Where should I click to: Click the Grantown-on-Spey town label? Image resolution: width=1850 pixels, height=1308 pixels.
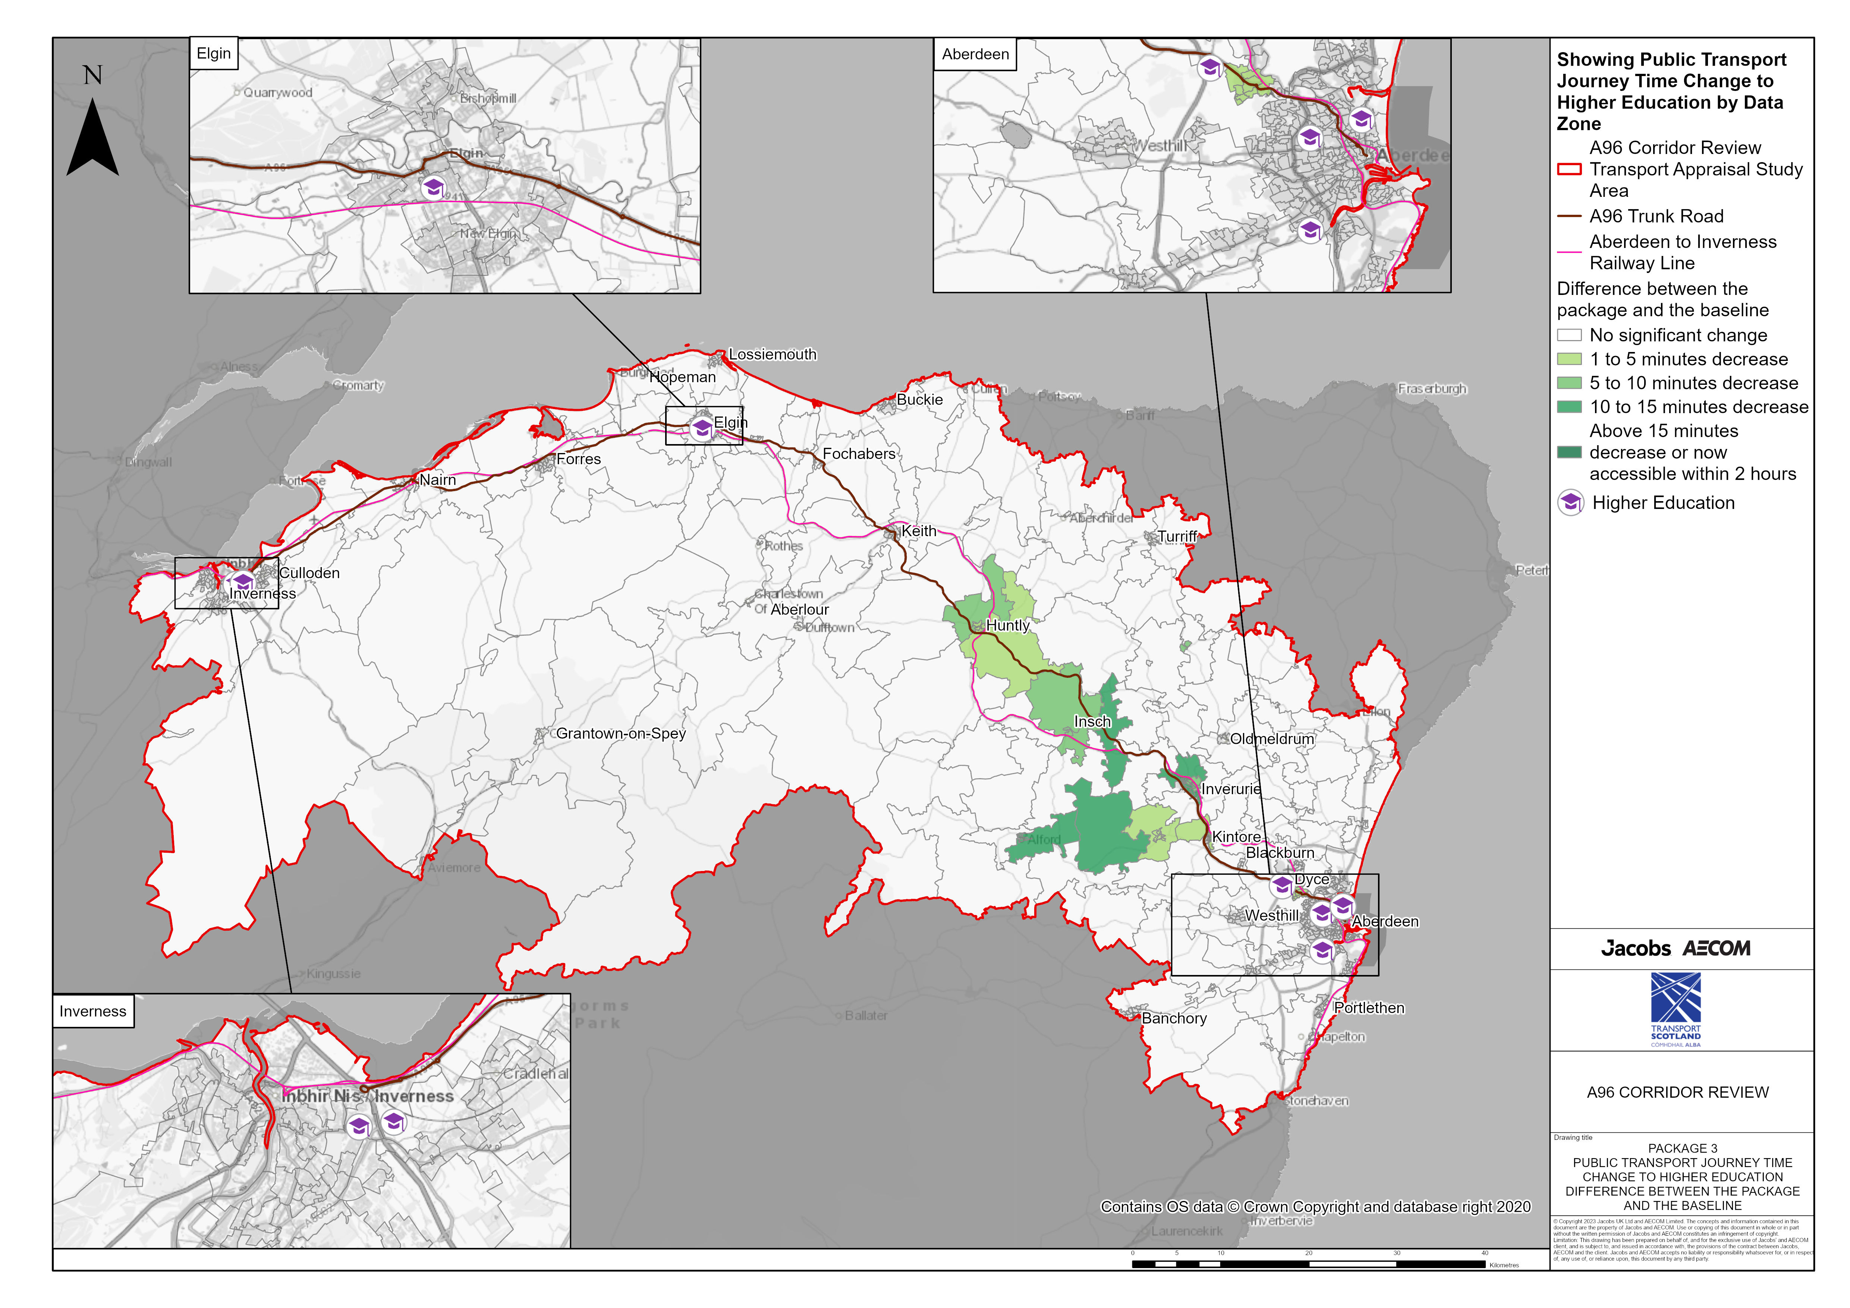tap(620, 733)
